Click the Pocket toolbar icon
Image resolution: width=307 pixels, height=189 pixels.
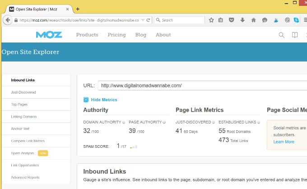(x=232, y=20)
